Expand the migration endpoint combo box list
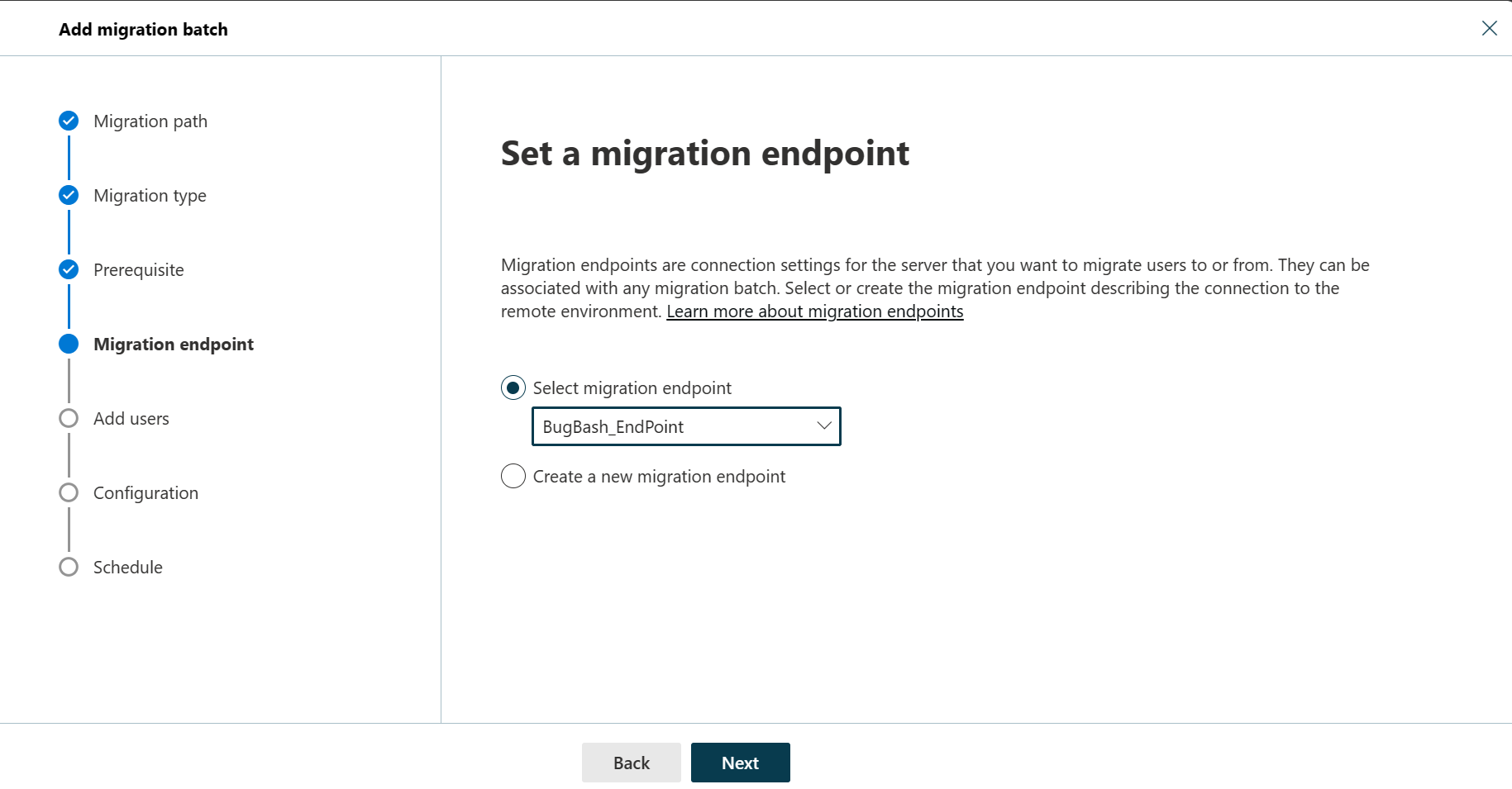 [685, 426]
